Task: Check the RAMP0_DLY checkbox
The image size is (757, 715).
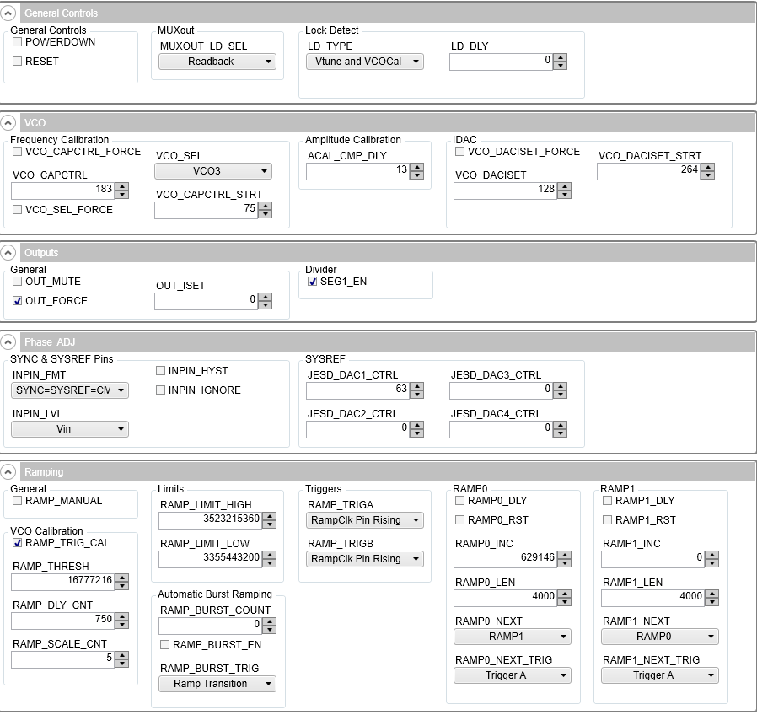Action: point(460,501)
